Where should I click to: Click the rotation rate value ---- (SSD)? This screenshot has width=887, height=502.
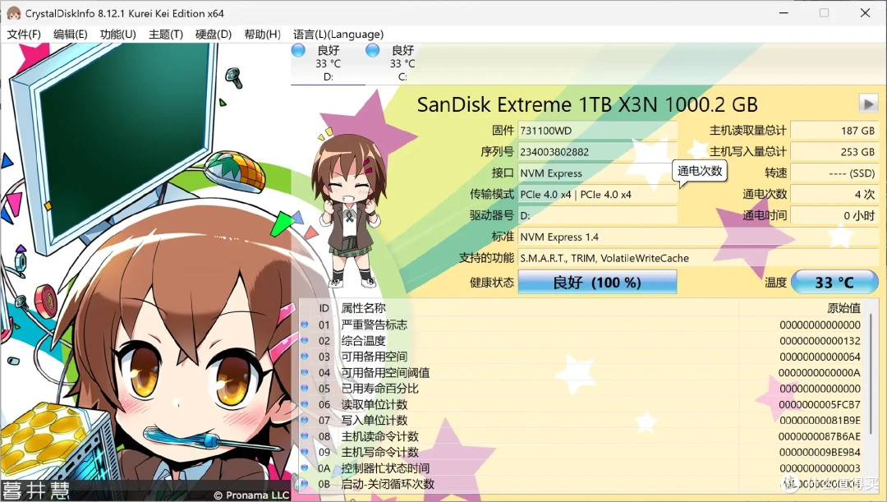[x=834, y=173]
